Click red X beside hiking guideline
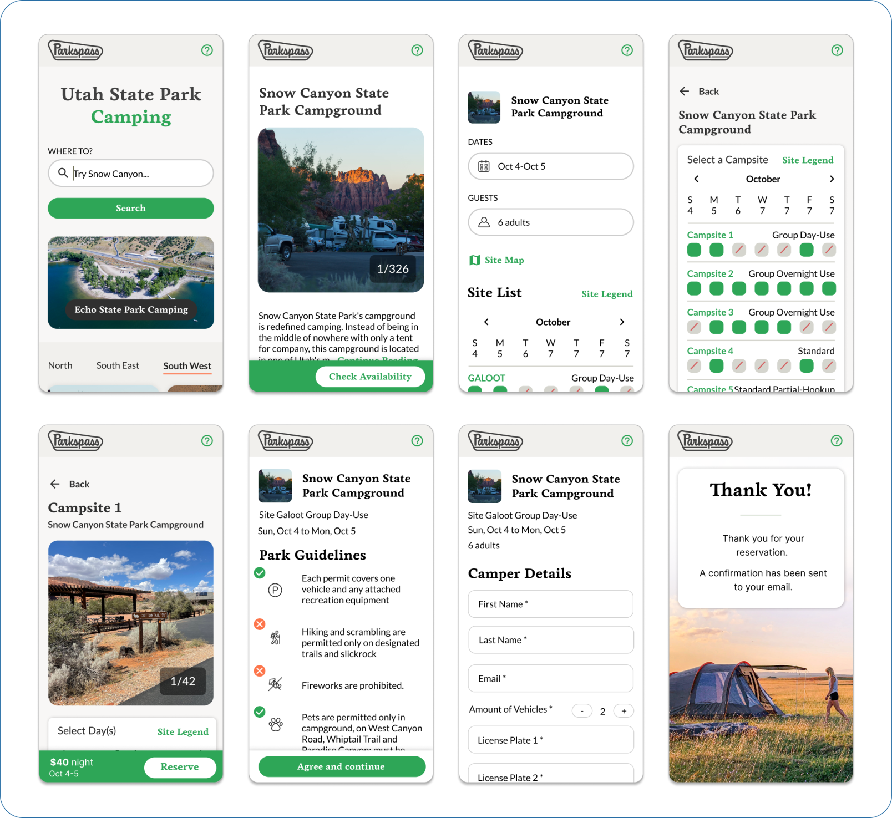This screenshot has height=818, width=892. [260, 624]
